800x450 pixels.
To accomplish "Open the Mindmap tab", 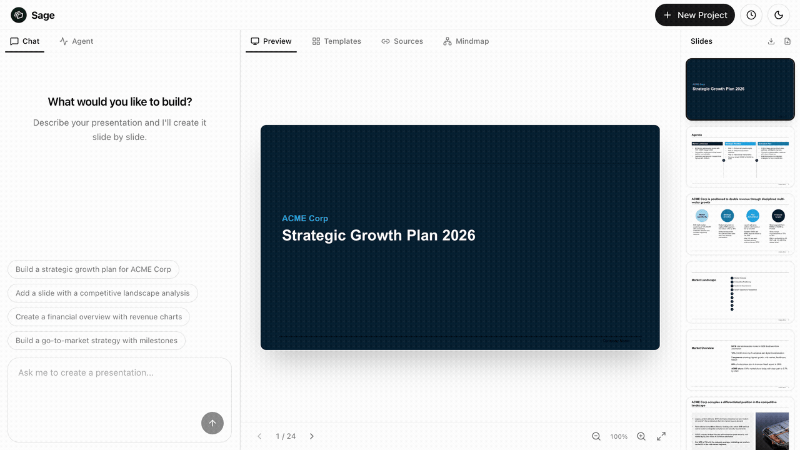I will [466, 41].
